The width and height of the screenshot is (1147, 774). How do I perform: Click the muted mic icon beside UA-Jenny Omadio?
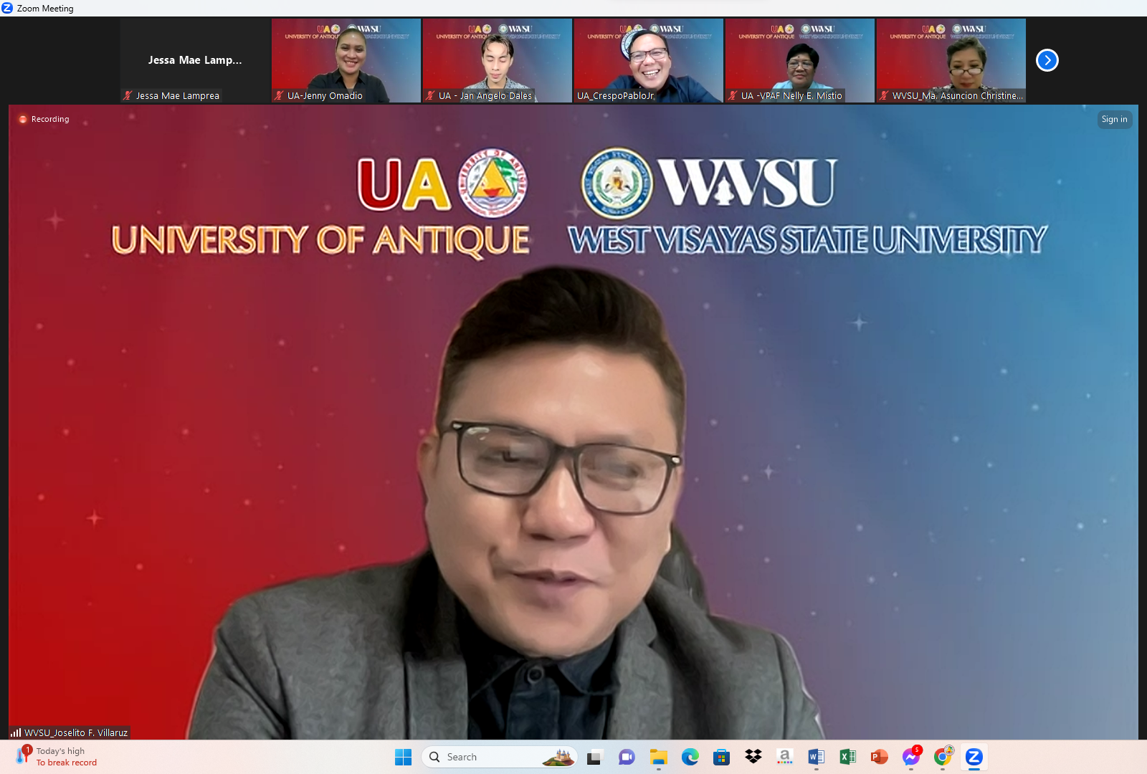click(279, 95)
